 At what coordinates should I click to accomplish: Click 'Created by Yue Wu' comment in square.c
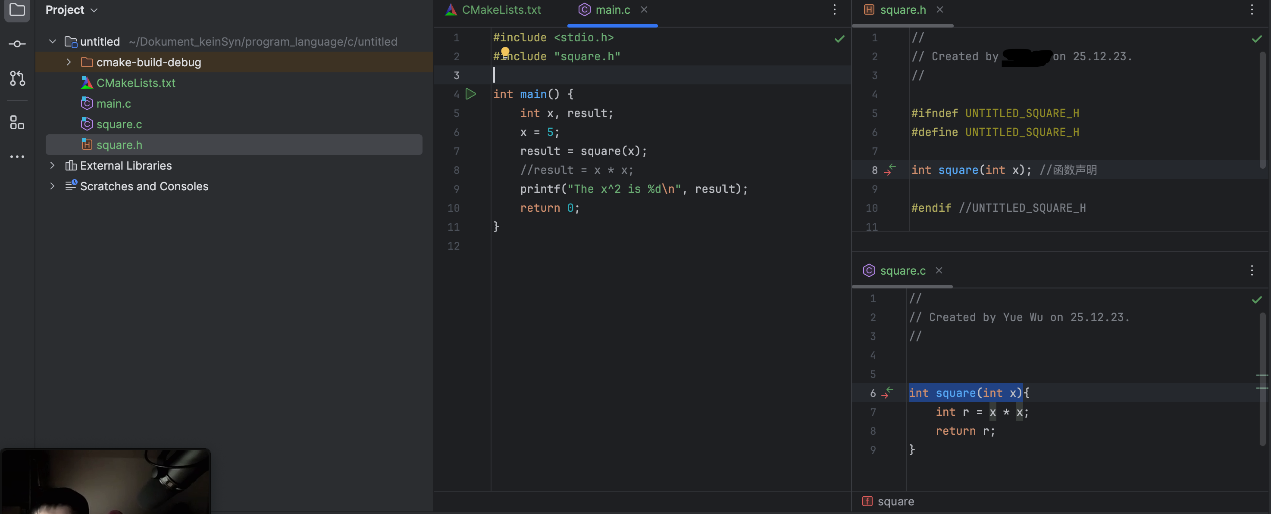(x=1019, y=317)
